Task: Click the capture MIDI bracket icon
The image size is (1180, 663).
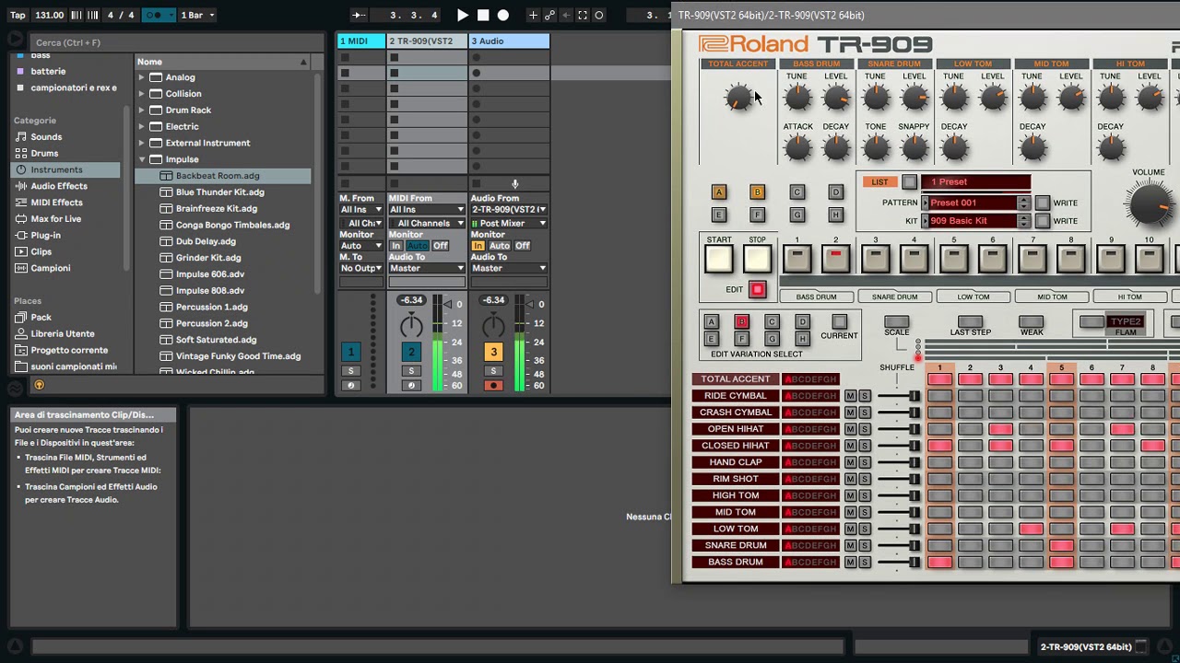Action: [581, 15]
